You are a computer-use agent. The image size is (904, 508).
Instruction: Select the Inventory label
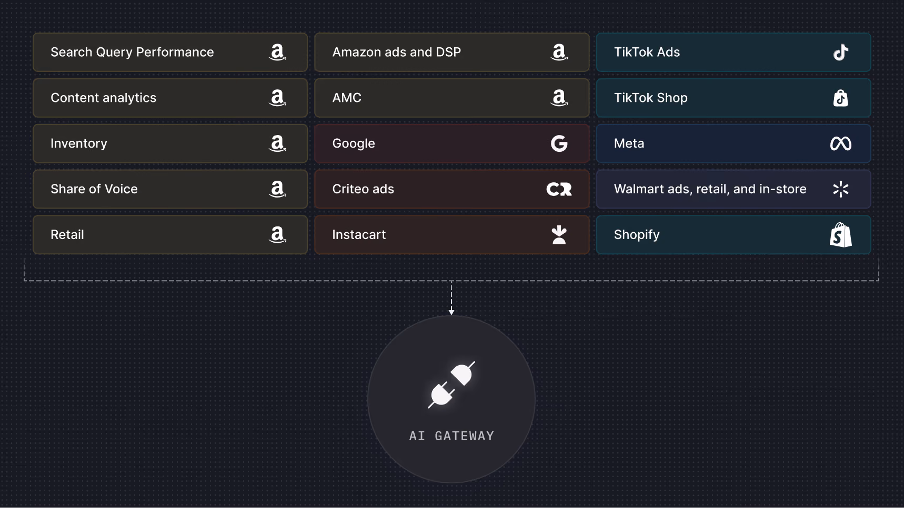click(79, 143)
